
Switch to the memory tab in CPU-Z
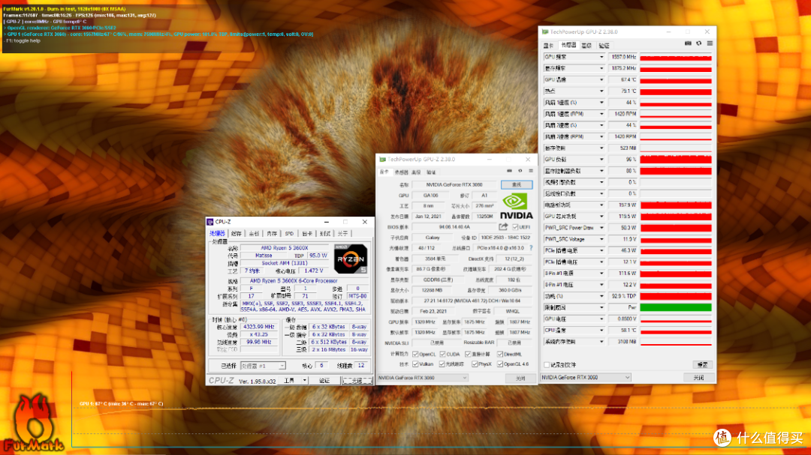[x=272, y=233]
